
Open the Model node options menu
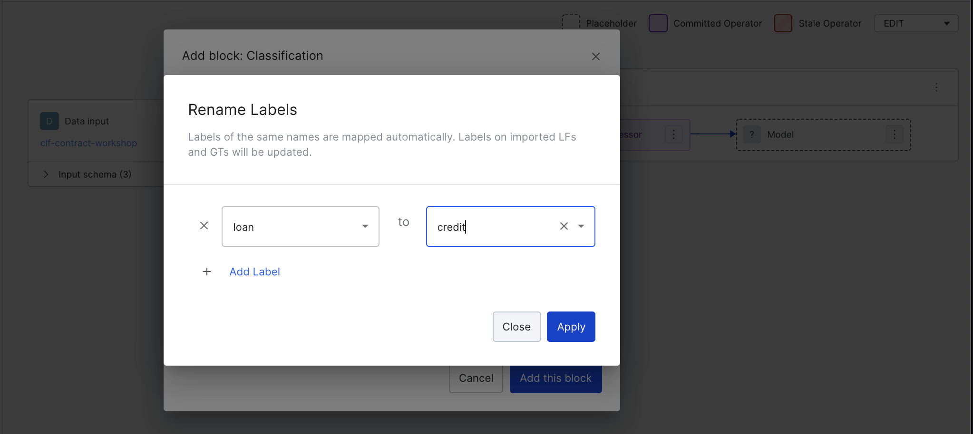[x=895, y=134]
